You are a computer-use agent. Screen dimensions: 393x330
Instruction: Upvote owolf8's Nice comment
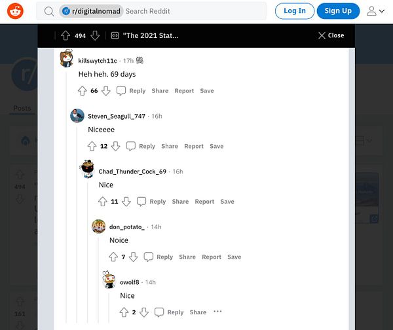[124, 312]
